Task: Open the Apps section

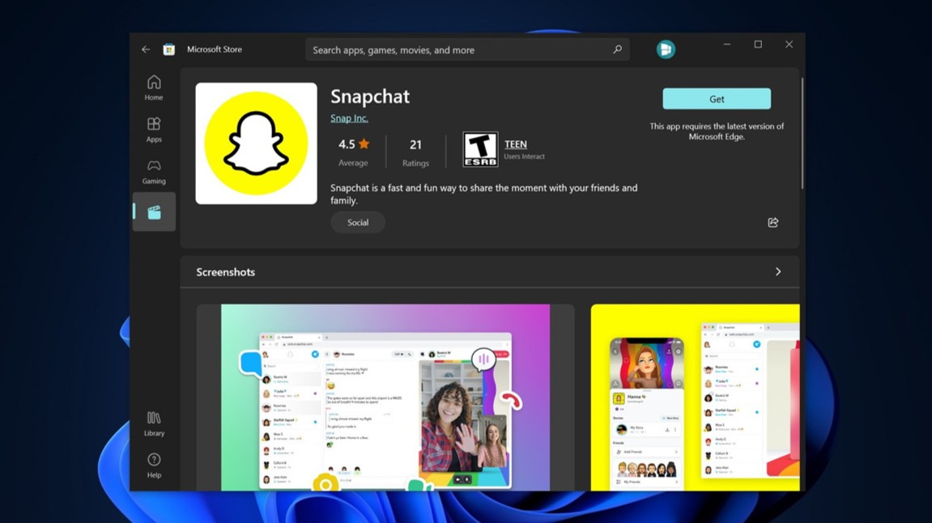Action: (x=153, y=130)
